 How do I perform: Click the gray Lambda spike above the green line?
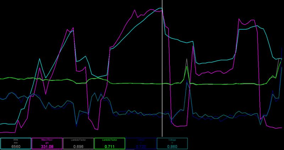coord(186,60)
